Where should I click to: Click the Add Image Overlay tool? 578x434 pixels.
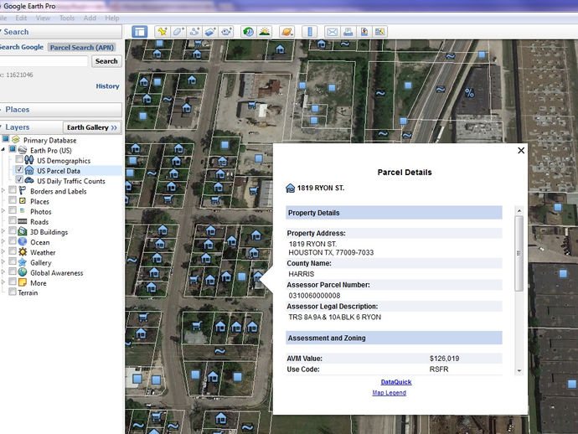210,32
